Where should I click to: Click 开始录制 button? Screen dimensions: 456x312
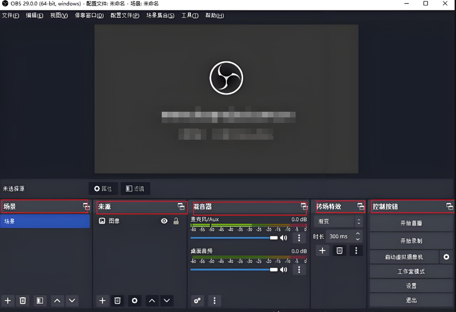(411, 241)
